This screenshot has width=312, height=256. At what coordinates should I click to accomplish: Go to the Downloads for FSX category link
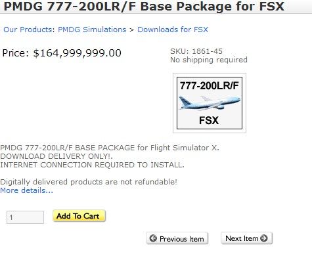click(173, 30)
